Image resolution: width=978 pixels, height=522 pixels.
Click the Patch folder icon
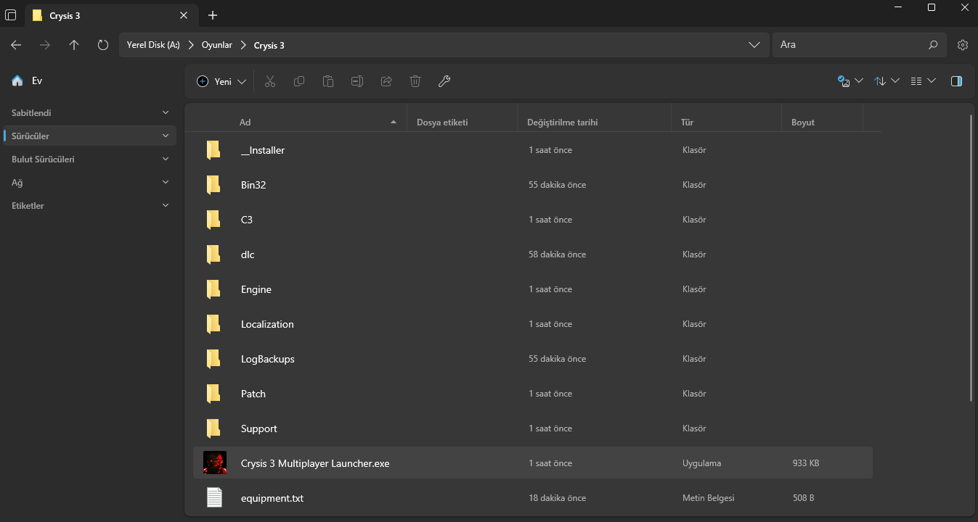213,394
